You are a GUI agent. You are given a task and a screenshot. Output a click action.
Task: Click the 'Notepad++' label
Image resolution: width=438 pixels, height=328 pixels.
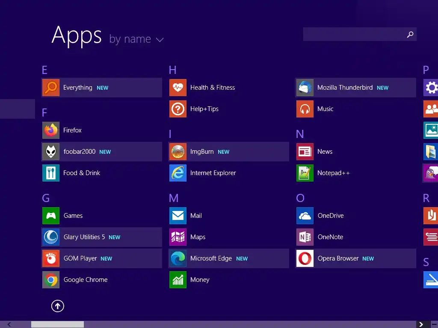pos(334,173)
